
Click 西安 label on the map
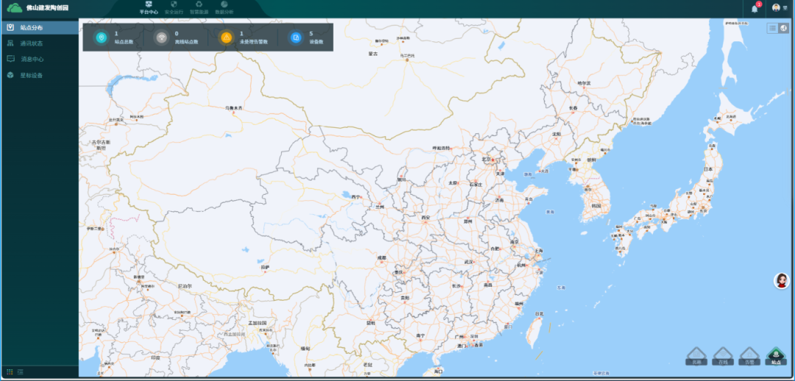425,218
